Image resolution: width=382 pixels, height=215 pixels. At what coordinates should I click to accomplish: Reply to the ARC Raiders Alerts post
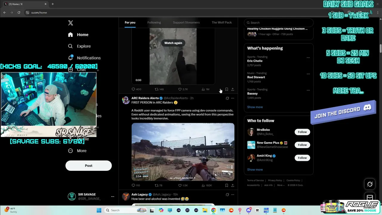click(x=136, y=185)
